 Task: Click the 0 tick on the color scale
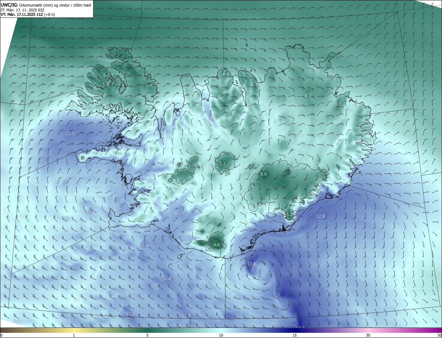[1, 335]
